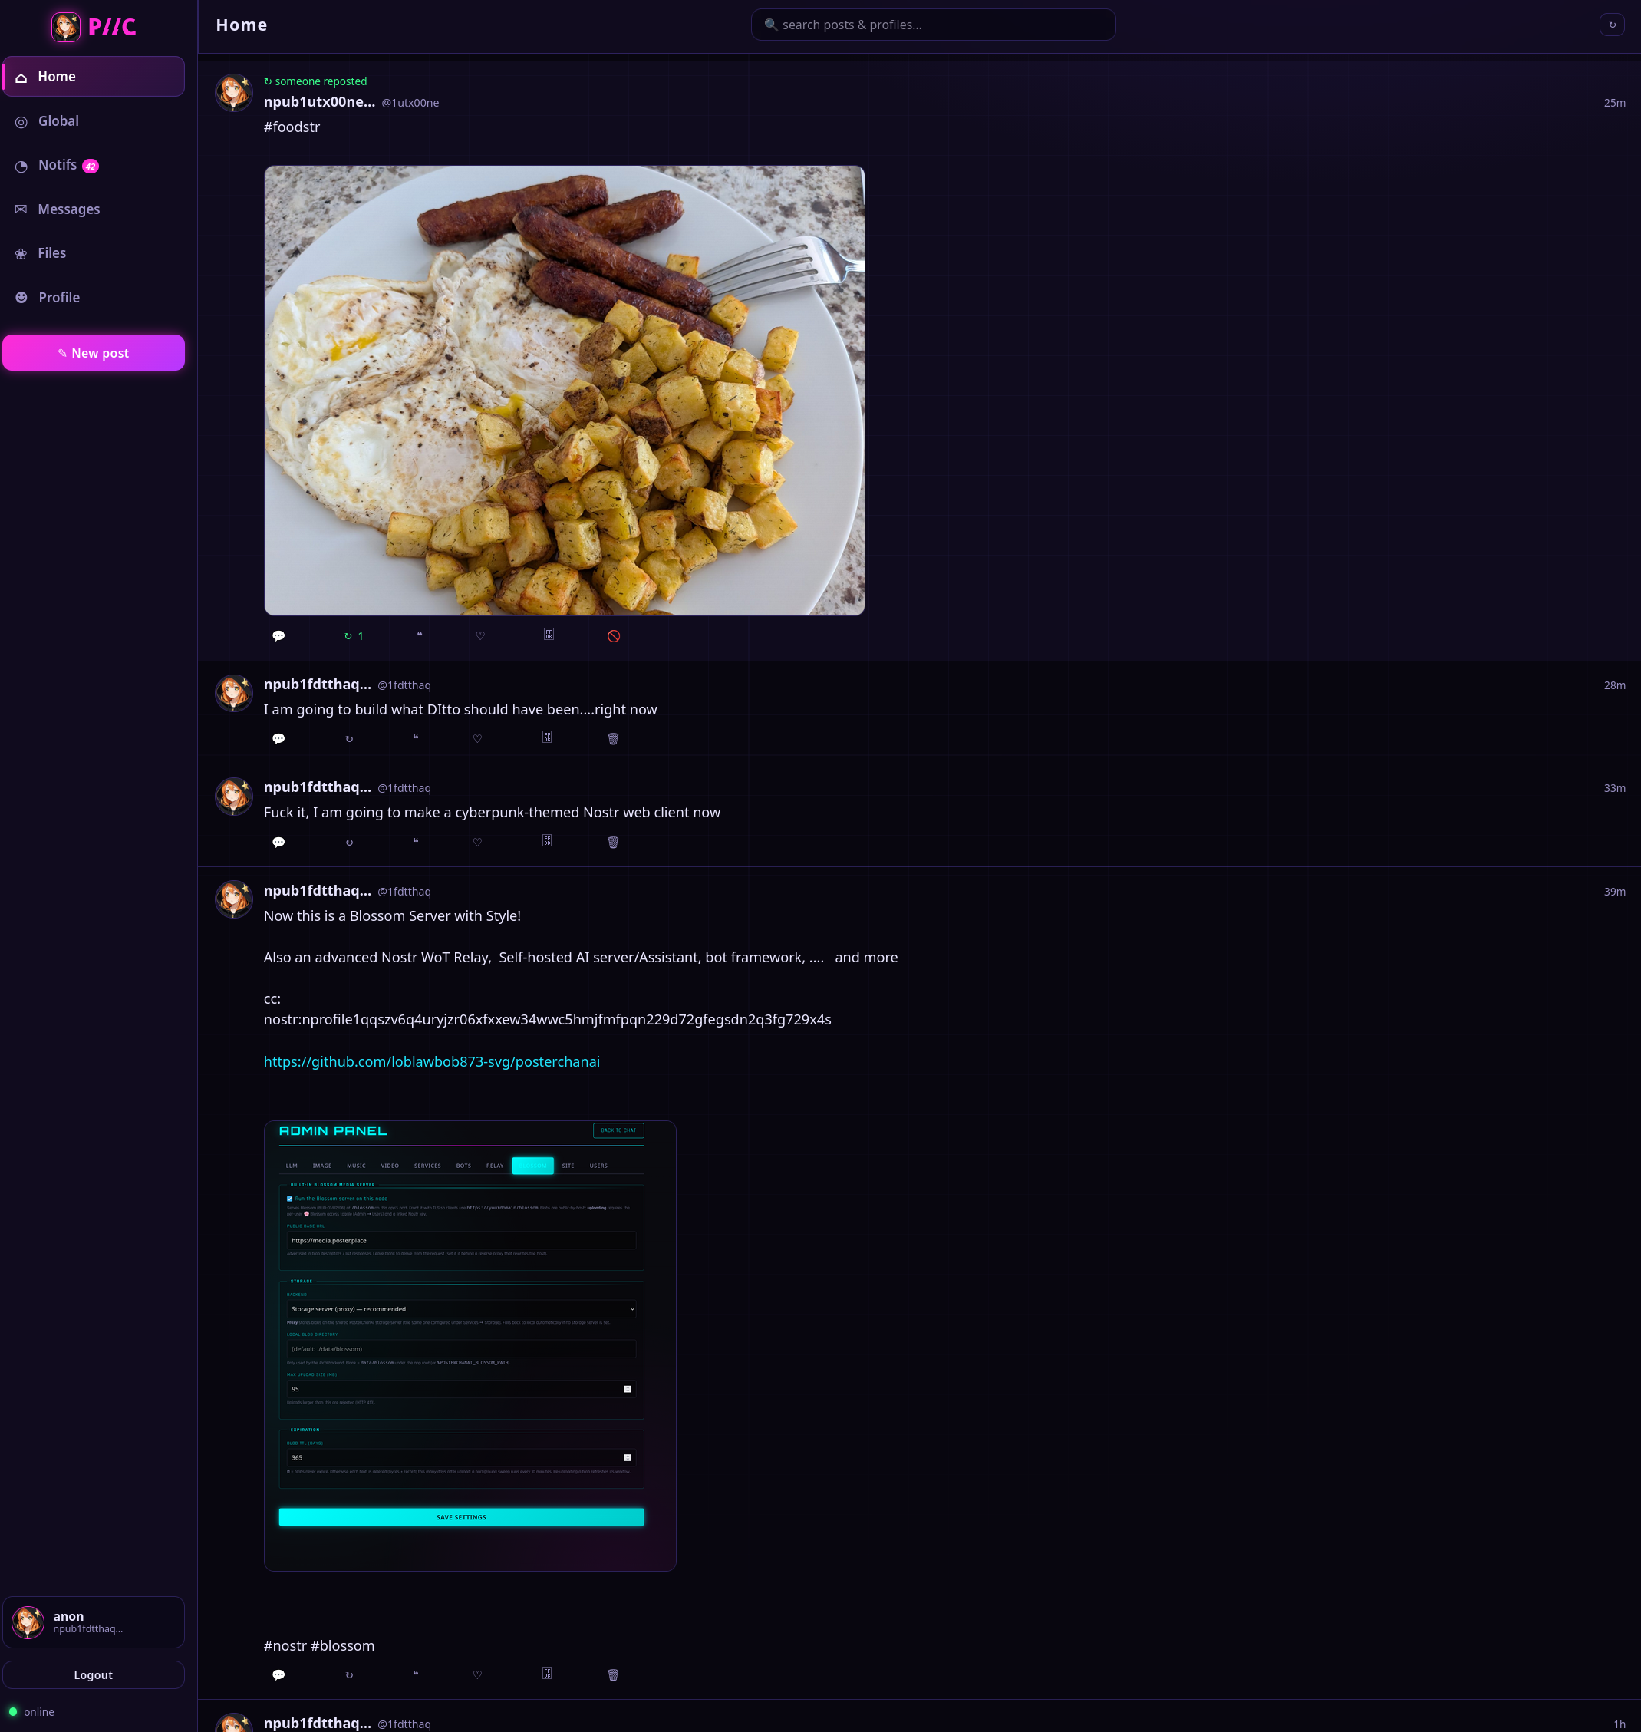Quote the #nostr #blossom post

[x=416, y=1674]
